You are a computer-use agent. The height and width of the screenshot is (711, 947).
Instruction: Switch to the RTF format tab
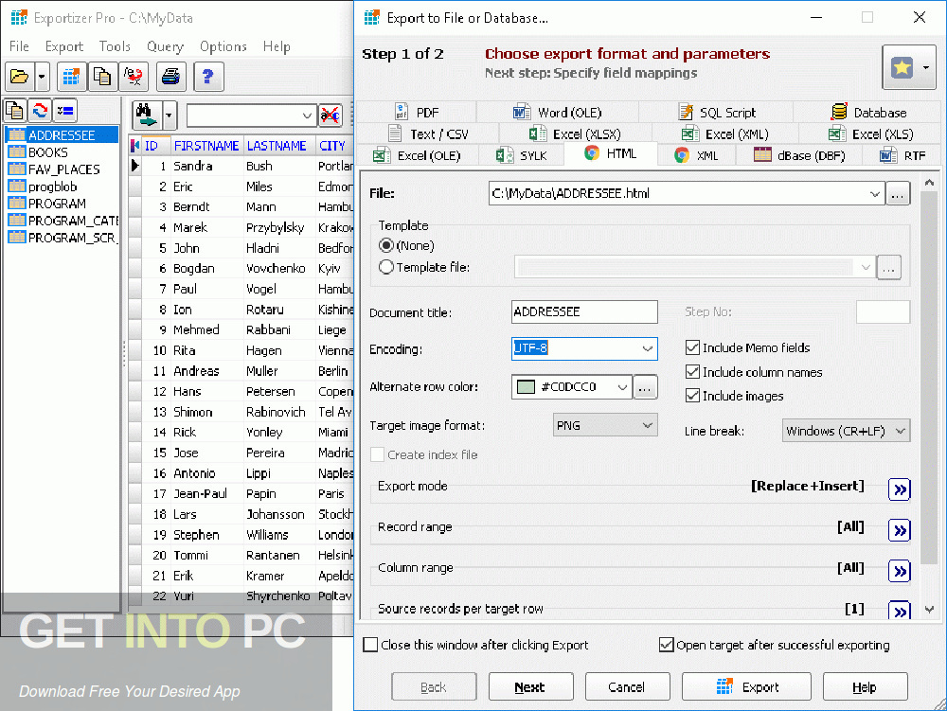pyautogui.click(x=902, y=155)
